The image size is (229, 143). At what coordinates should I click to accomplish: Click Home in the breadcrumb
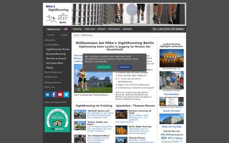[76, 35]
